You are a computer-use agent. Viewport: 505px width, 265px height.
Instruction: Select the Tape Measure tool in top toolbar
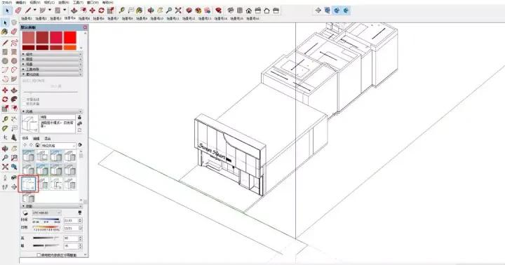coord(121,11)
